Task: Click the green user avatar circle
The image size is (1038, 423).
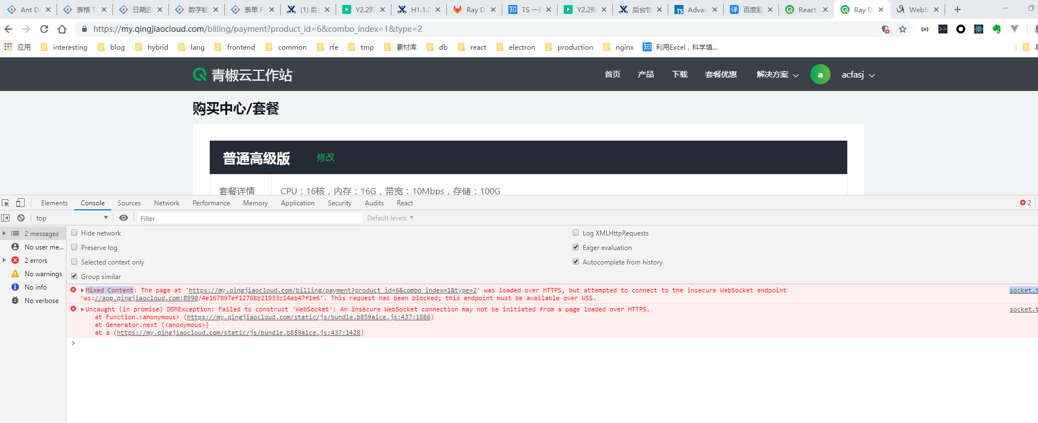Action: coord(820,74)
